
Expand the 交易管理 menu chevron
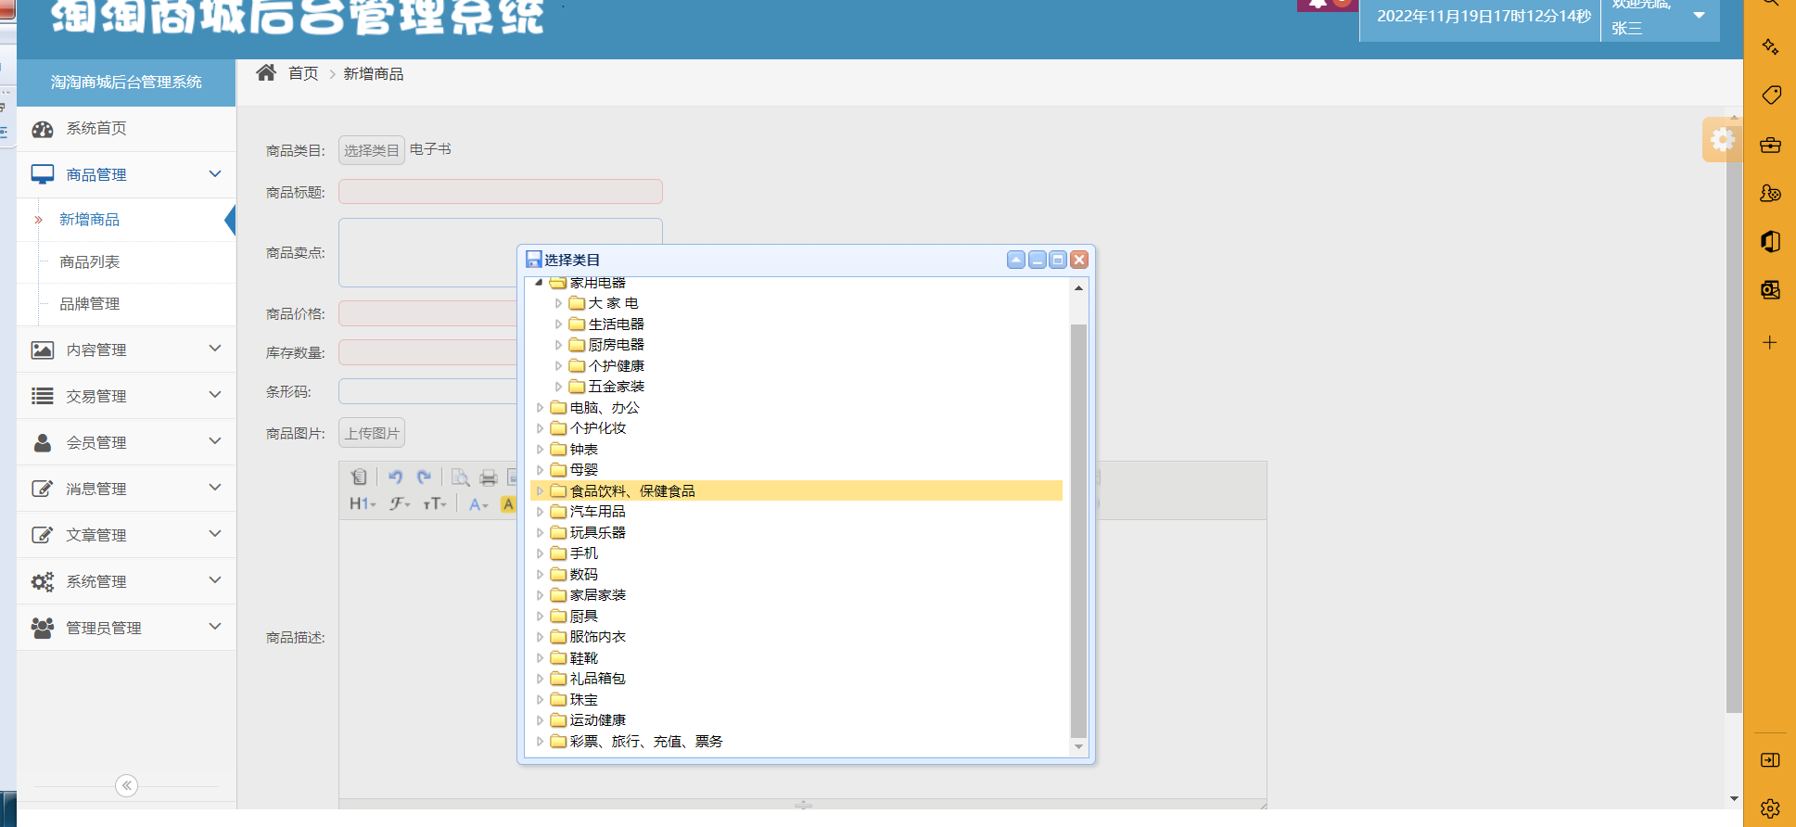pos(215,395)
